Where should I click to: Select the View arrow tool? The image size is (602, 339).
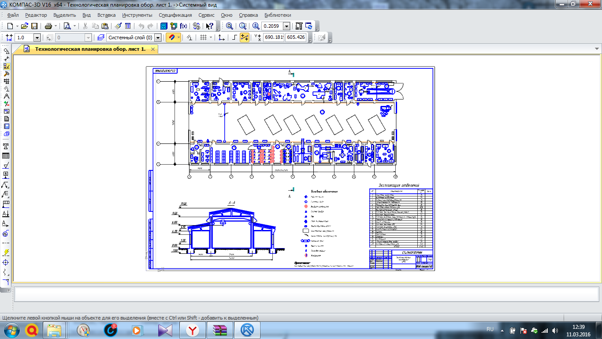[6, 224]
